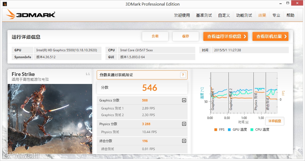
Task: Click the performance monitoring chart
Action: (x=244, y=93)
